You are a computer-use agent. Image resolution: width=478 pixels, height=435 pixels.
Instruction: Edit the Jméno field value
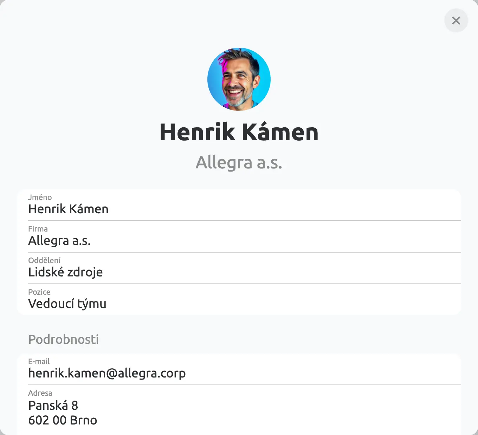[68, 209]
